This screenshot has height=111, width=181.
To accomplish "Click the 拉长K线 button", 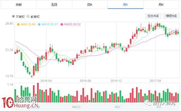I will (153, 16).
